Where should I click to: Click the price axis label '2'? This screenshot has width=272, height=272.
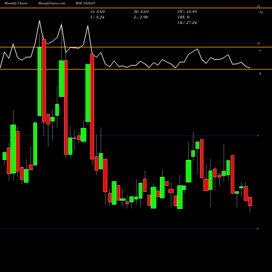pyautogui.click(x=257, y=229)
